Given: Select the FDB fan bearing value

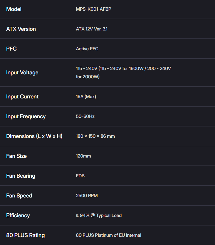Looking at the screenshot, I should pyautogui.click(x=80, y=176).
